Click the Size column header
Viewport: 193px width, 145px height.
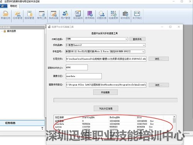click(139, 118)
